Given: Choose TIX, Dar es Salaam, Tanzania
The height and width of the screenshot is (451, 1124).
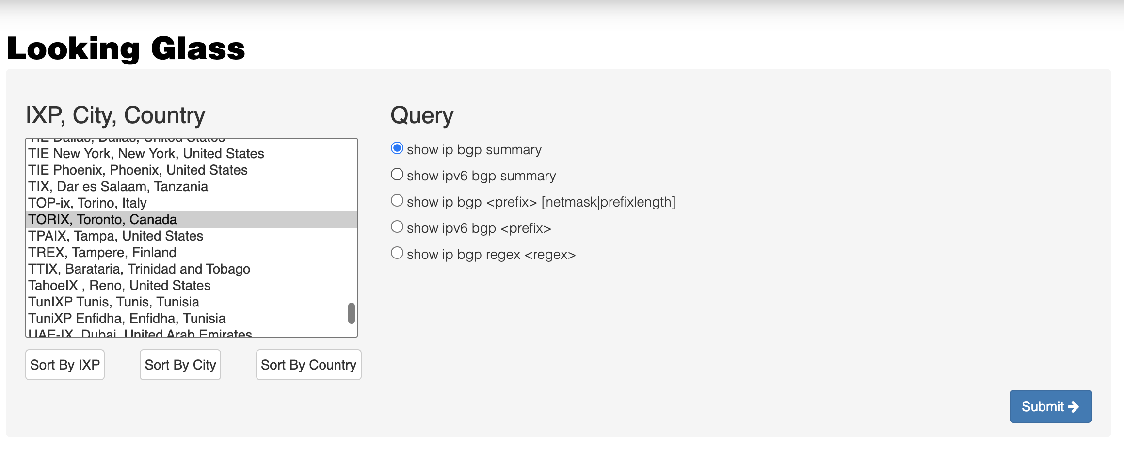Looking at the screenshot, I should (118, 187).
